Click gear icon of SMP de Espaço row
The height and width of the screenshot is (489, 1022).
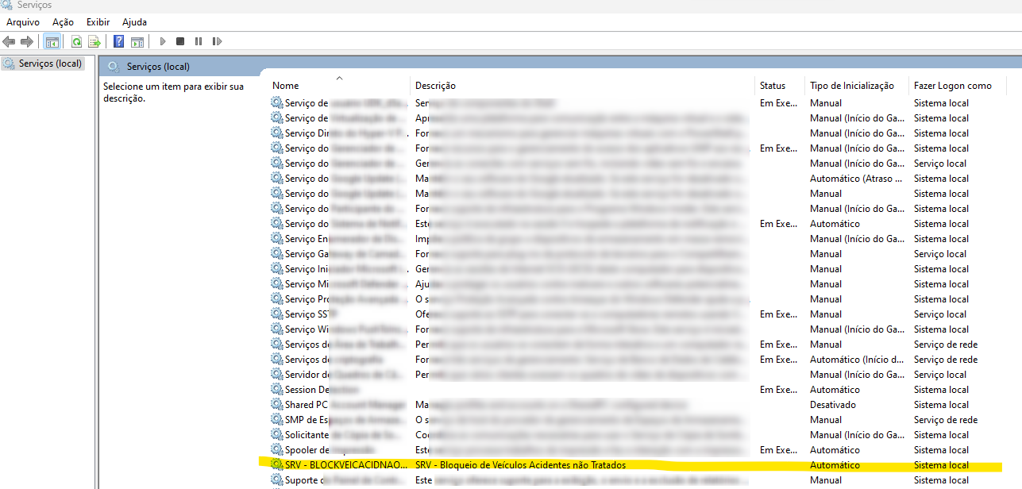coord(276,420)
